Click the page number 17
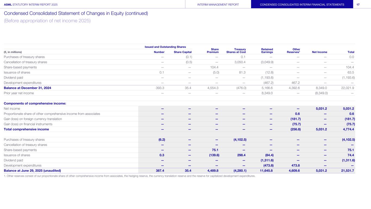The height and width of the screenshot is (209, 371). tap(358, 4)
